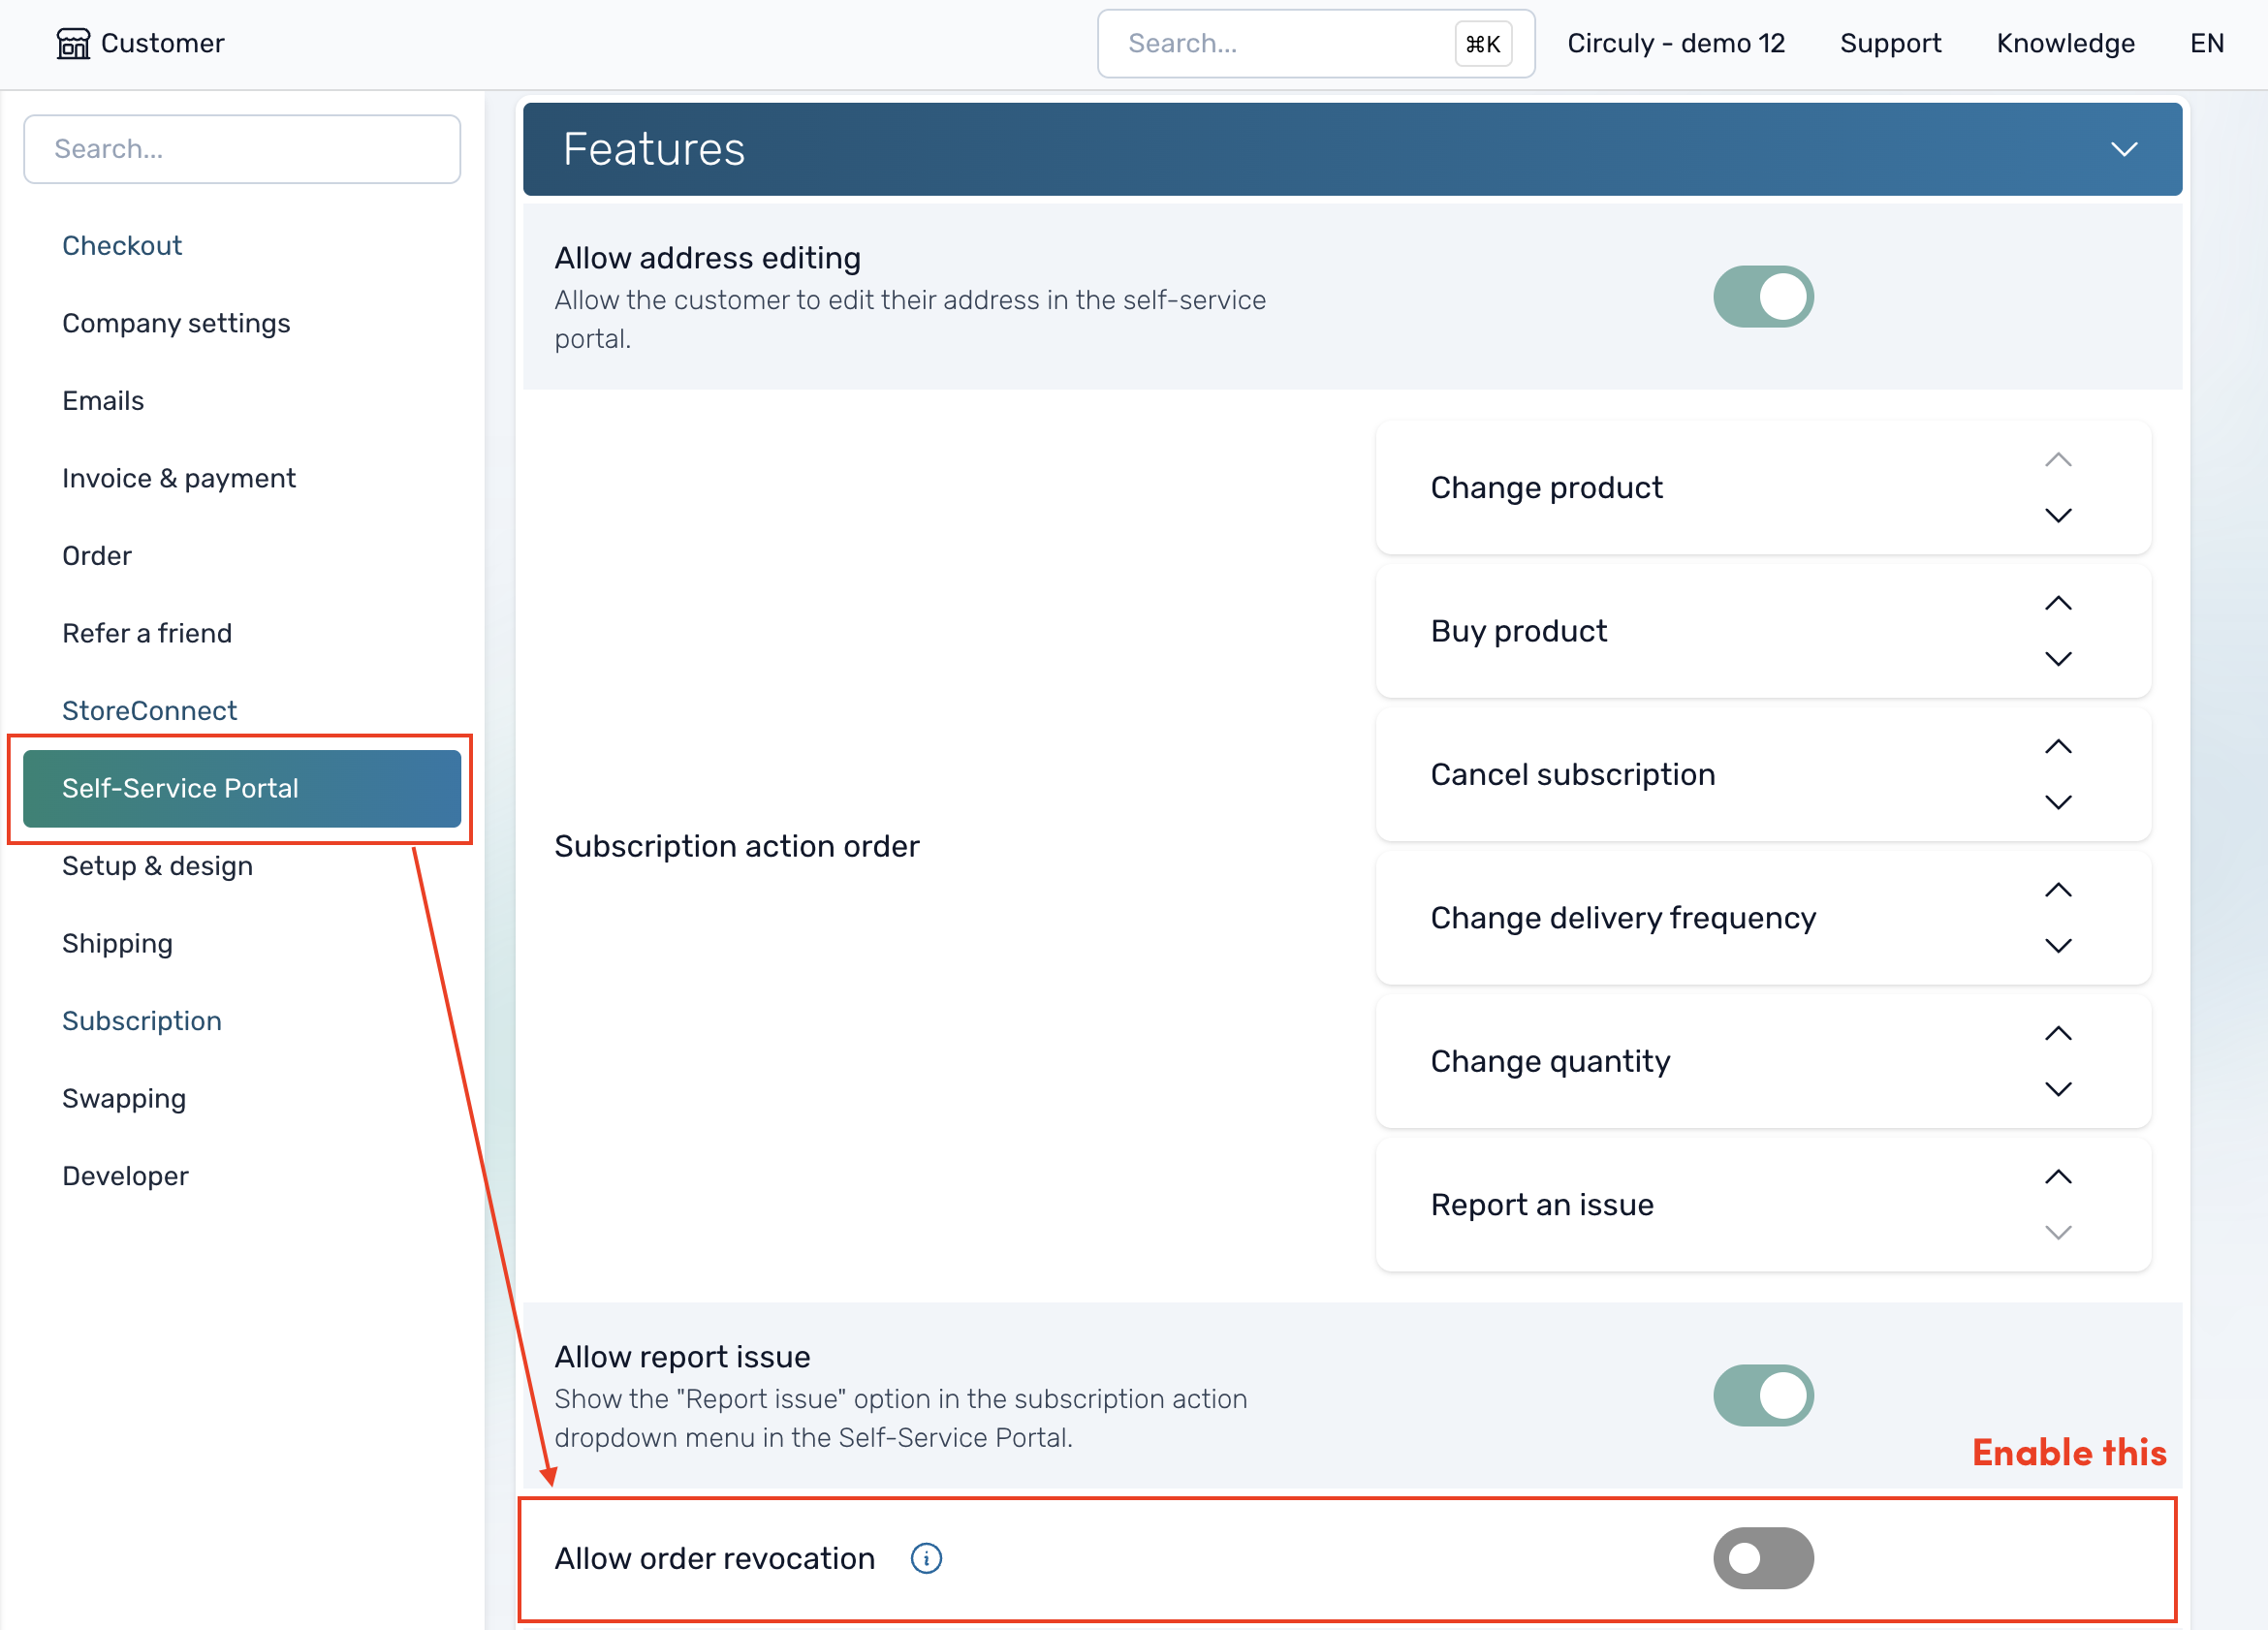Click the Customer header label

pos(163,43)
